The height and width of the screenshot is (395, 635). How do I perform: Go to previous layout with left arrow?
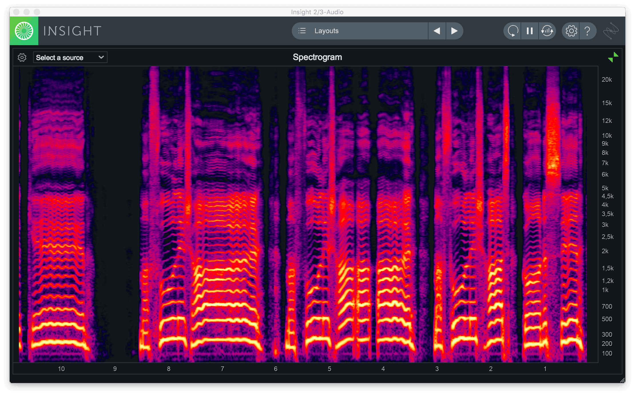point(437,31)
